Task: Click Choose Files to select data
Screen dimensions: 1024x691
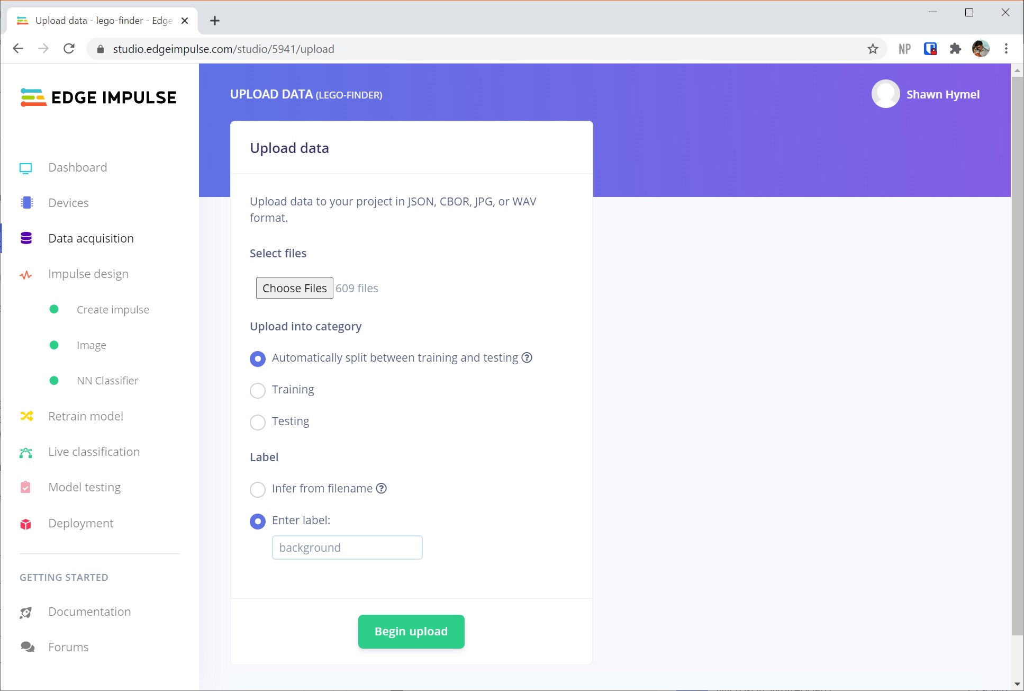Action: coord(294,288)
